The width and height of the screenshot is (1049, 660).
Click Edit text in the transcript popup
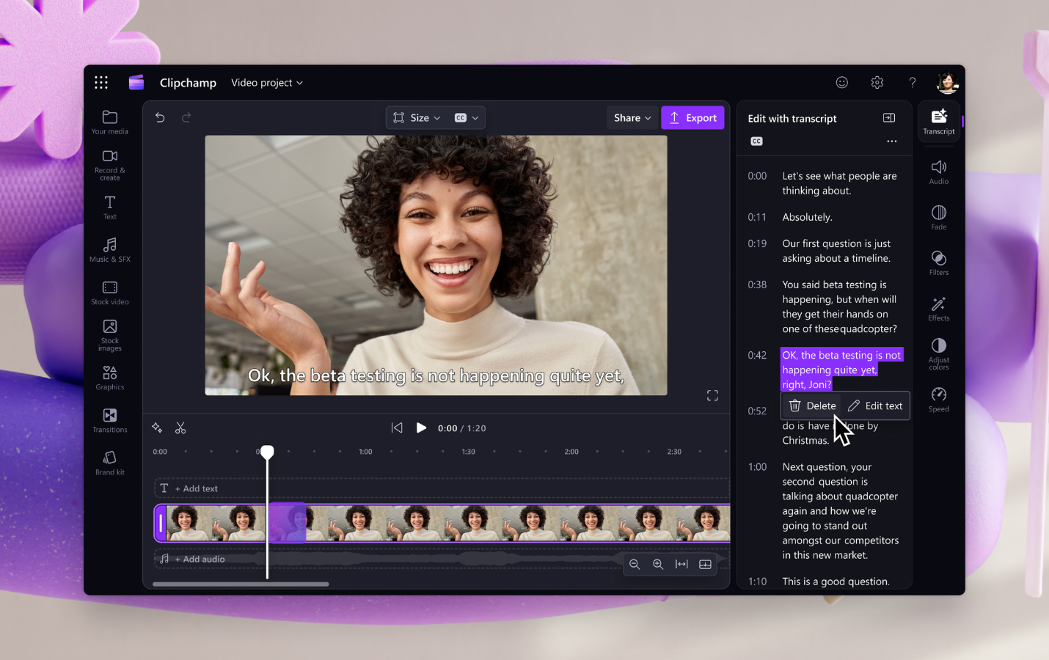coord(875,406)
